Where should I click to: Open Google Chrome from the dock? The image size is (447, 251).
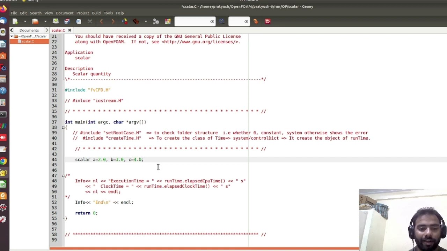click(3, 161)
